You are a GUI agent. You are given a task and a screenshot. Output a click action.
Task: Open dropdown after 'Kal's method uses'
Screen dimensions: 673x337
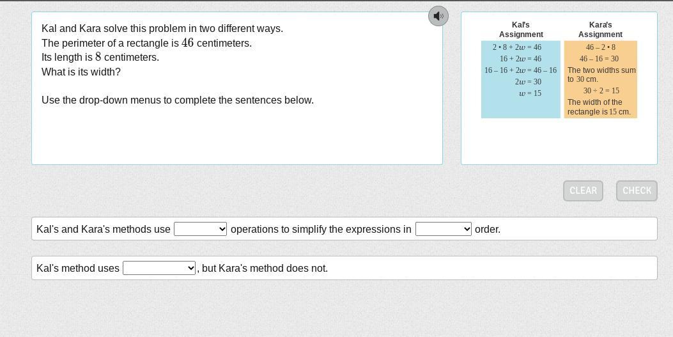tap(159, 269)
